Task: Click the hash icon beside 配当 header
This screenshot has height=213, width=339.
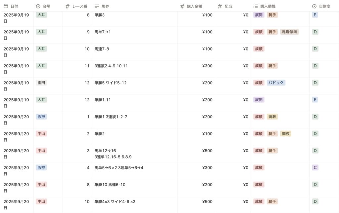Action: pos(220,6)
